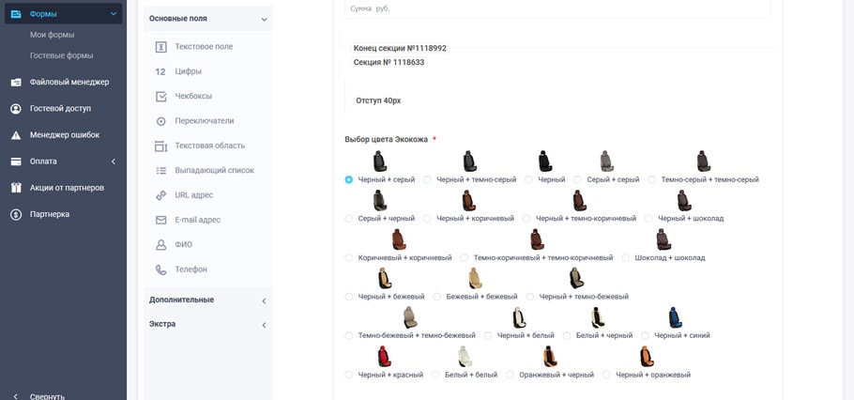
Task: Click the orange-black seat cover thumbnail
Action: [550, 357]
